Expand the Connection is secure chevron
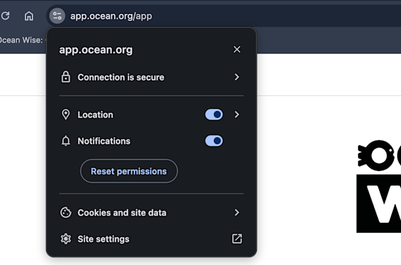 pyautogui.click(x=237, y=77)
